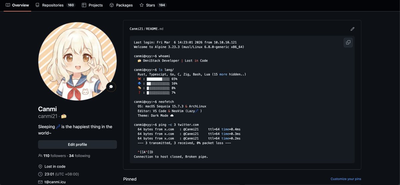Click the table icon beside Projects
The width and height of the screenshot is (400, 185).
84,5
